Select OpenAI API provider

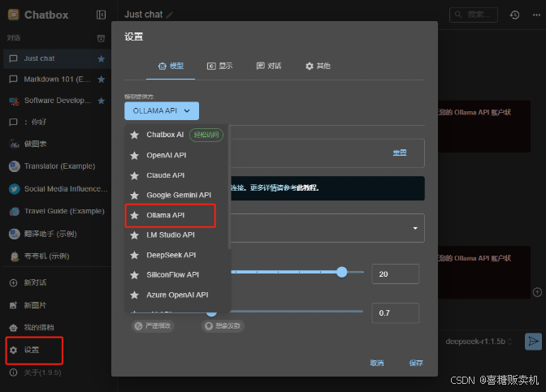point(176,156)
